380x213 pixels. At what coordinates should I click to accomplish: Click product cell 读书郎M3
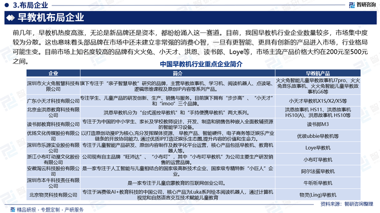point(318,124)
